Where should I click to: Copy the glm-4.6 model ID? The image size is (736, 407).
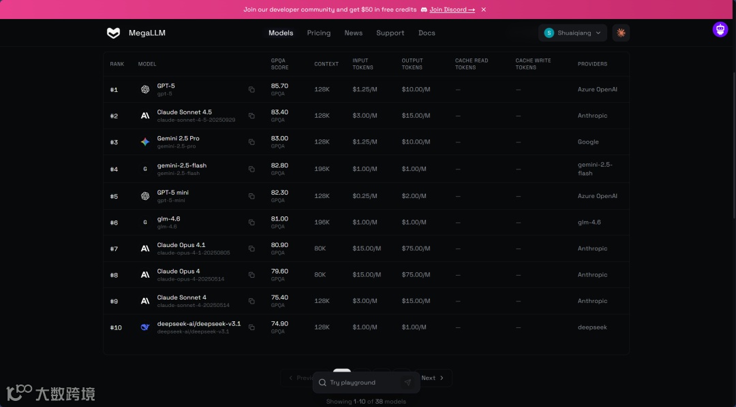coord(251,223)
